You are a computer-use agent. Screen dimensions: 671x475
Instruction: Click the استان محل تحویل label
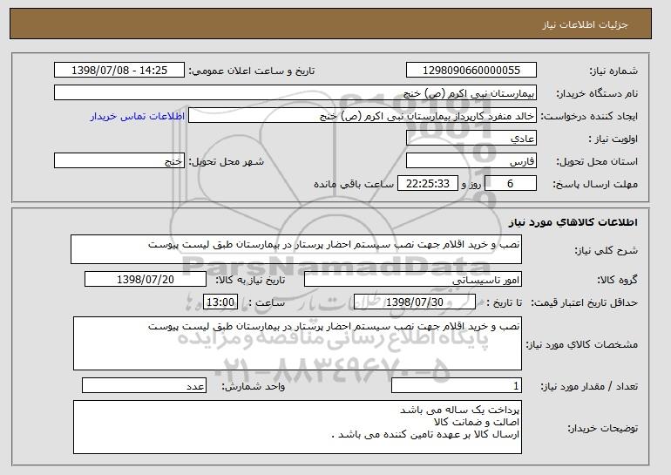[x=597, y=161]
